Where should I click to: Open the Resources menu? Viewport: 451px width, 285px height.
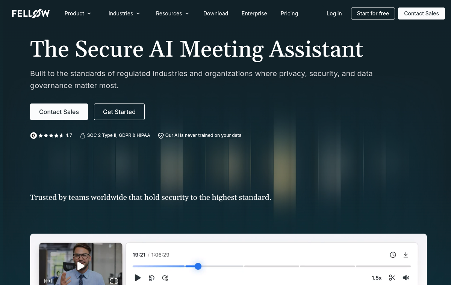coord(173,13)
